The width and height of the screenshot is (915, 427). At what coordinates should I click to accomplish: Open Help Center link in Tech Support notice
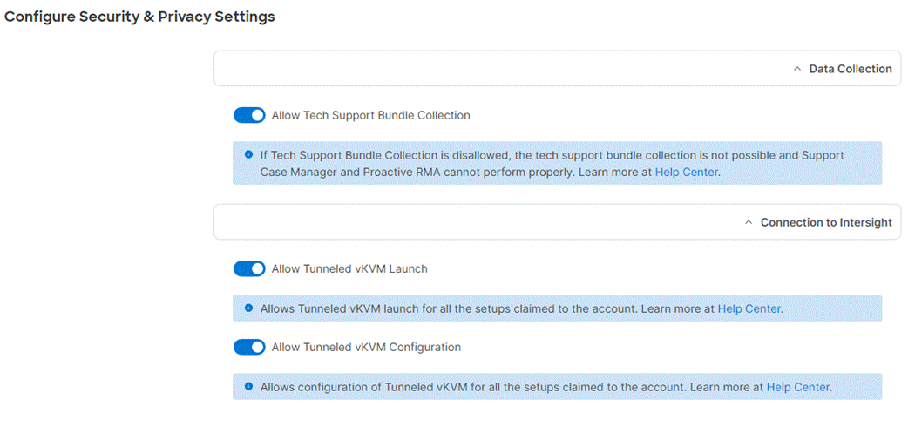687,173
